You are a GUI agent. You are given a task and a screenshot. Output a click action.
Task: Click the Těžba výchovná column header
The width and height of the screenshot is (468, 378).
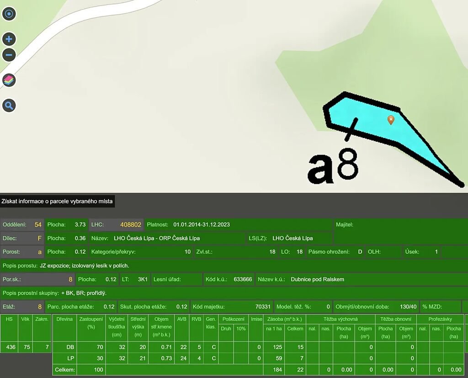pos(340,319)
